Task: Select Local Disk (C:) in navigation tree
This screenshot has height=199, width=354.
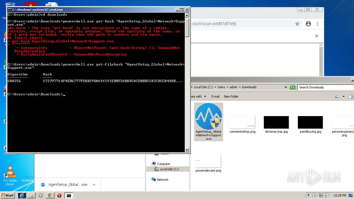Action: 169,169
